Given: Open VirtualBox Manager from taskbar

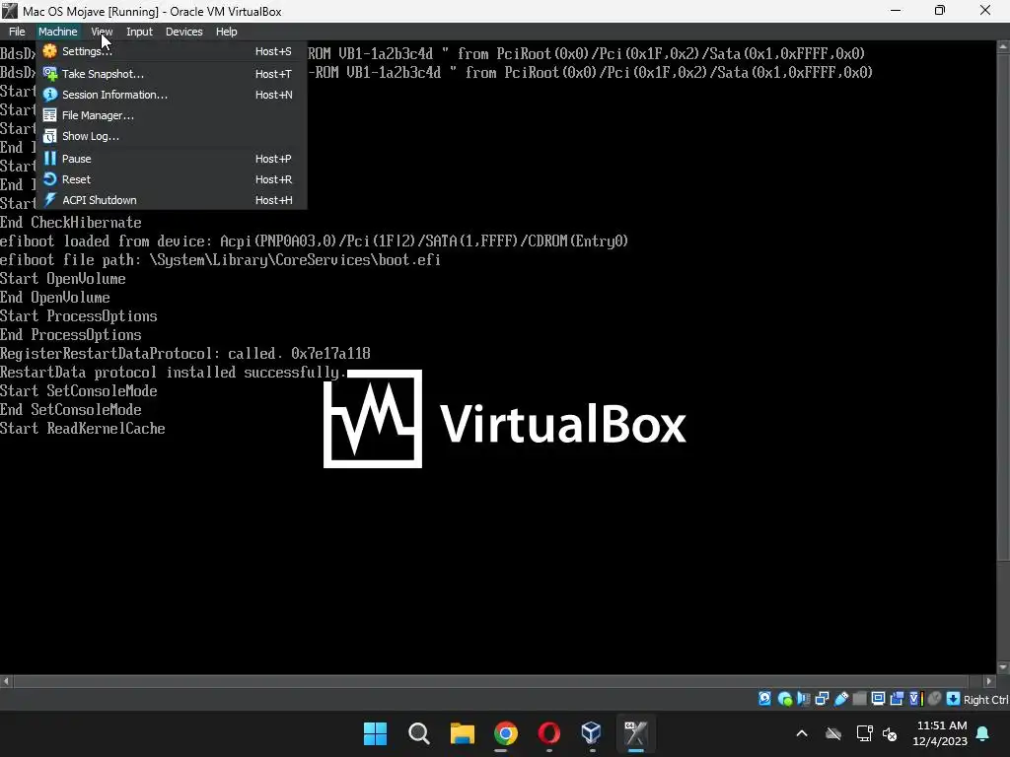Looking at the screenshot, I should tap(592, 733).
